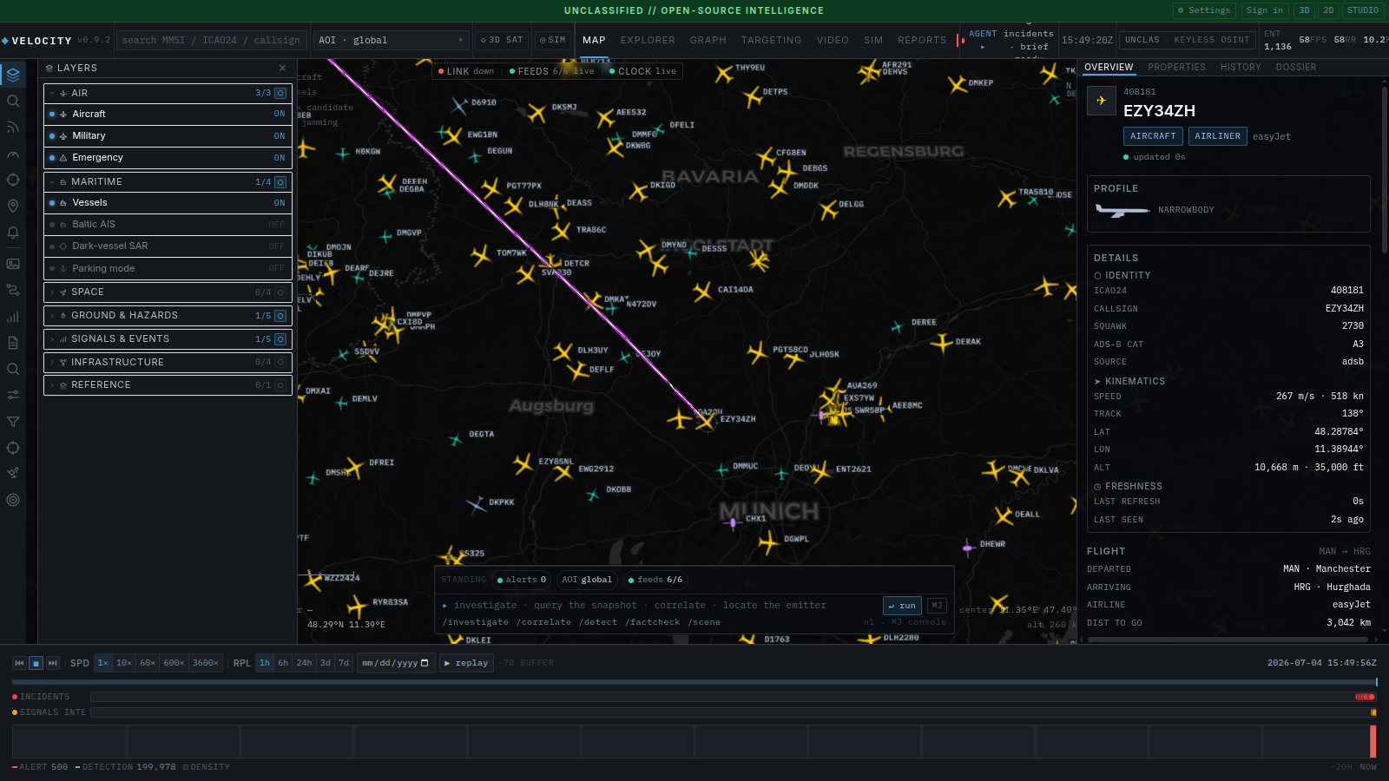Click the Sign in button

[x=1264, y=10]
